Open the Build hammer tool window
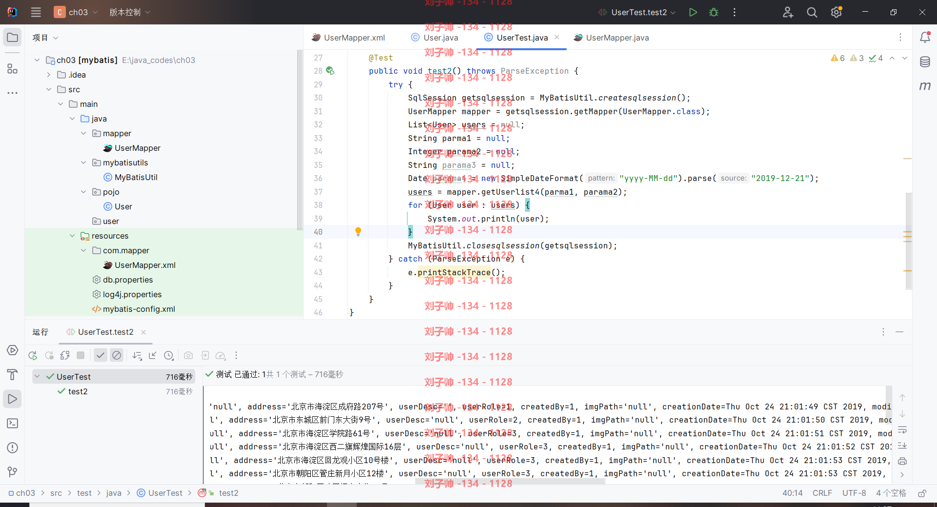The image size is (937, 507). tap(13, 374)
